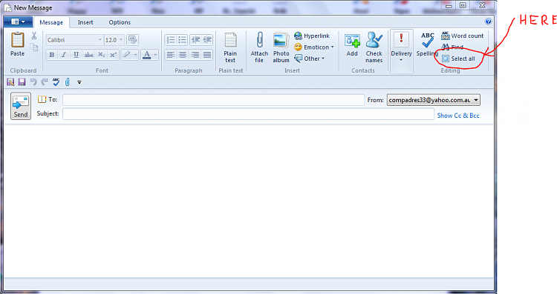
Task: Apply the text highlight pen
Action: click(126, 55)
